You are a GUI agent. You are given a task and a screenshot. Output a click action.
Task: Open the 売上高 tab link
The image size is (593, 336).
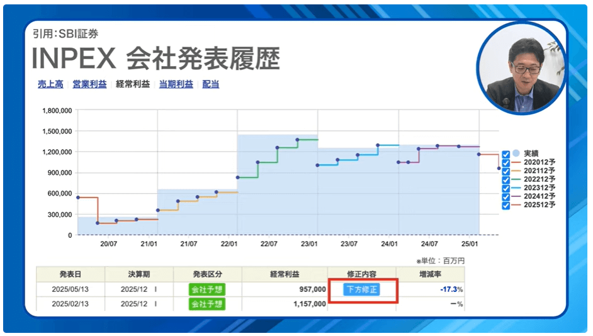(50, 84)
